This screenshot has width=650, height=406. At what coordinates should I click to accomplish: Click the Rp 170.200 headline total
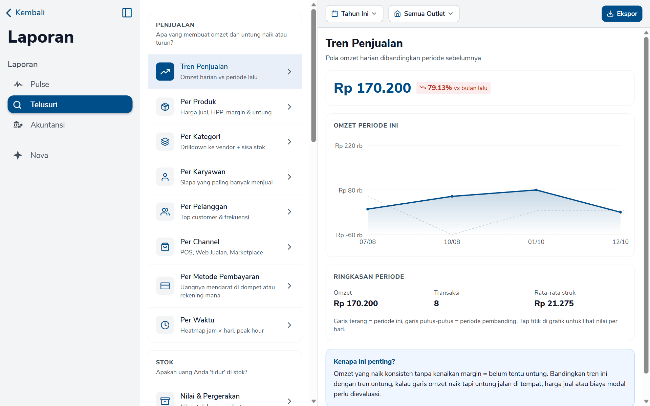372,88
